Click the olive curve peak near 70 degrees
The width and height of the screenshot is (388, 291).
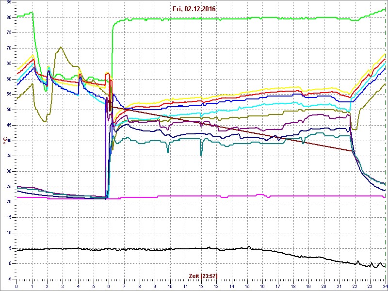[61, 48]
